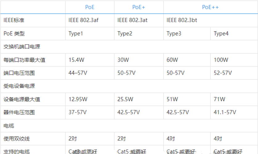Click the PoE++ column header link

(x=210, y=7)
